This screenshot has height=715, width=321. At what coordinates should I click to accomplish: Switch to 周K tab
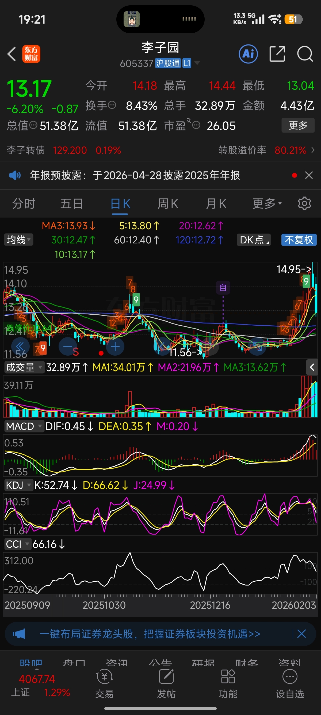(168, 204)
